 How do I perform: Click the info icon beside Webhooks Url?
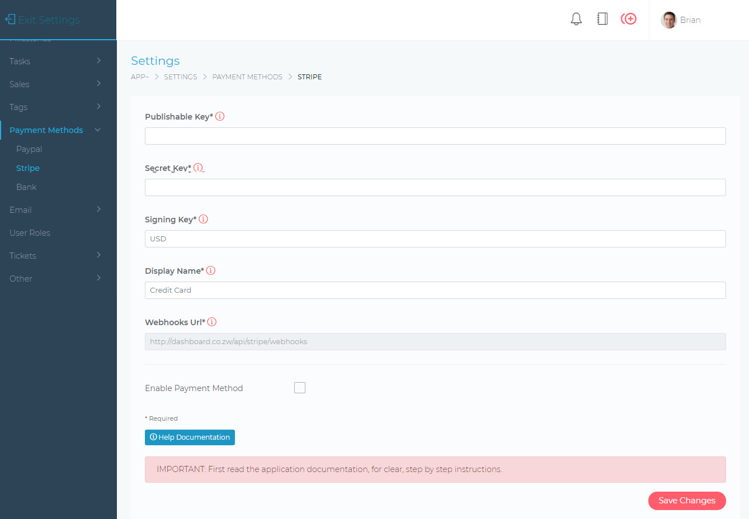click(212, 322)
